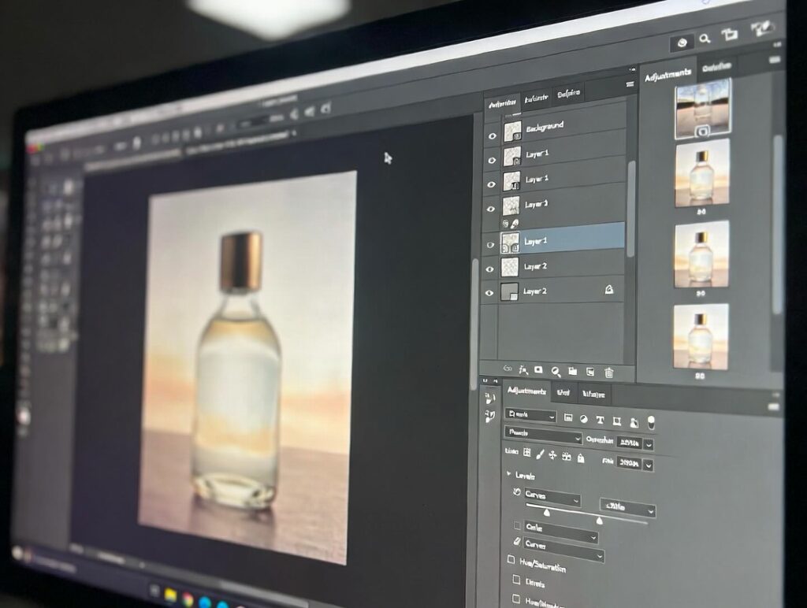Delete the selected layer using the trash icon
The width and height of the screenshot is (807, 608).
610,373
